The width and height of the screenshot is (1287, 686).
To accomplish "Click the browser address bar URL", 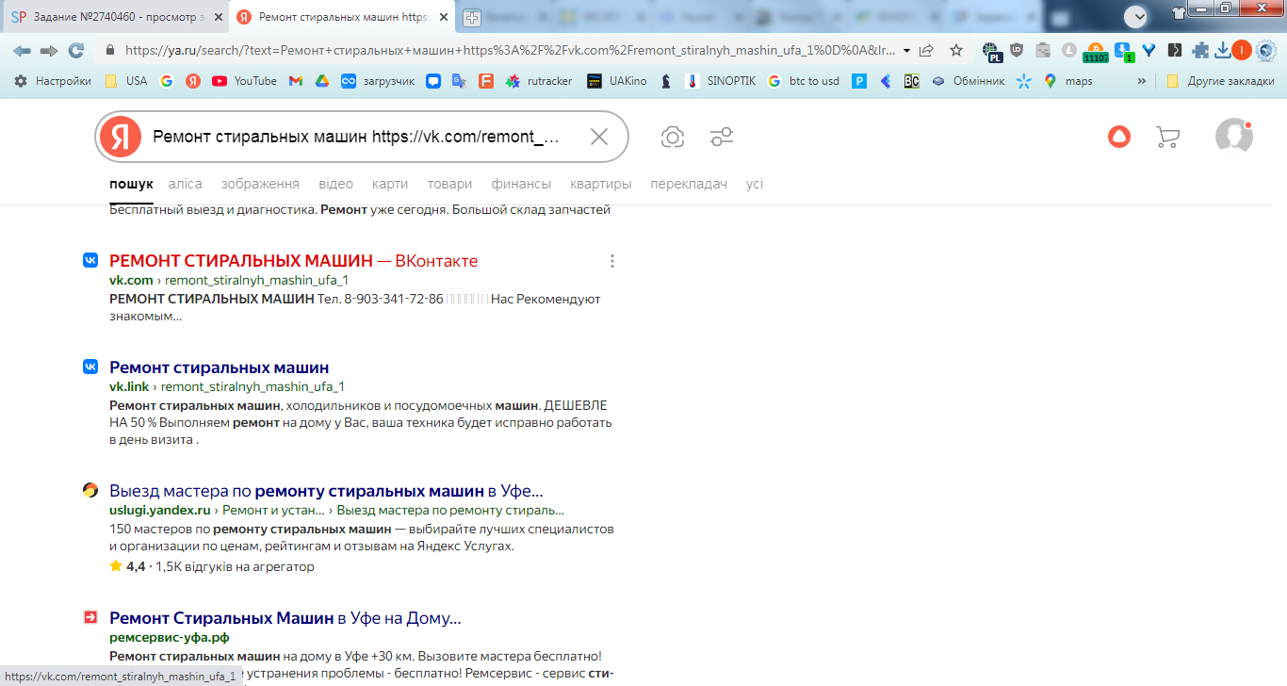I will (510, 50).
